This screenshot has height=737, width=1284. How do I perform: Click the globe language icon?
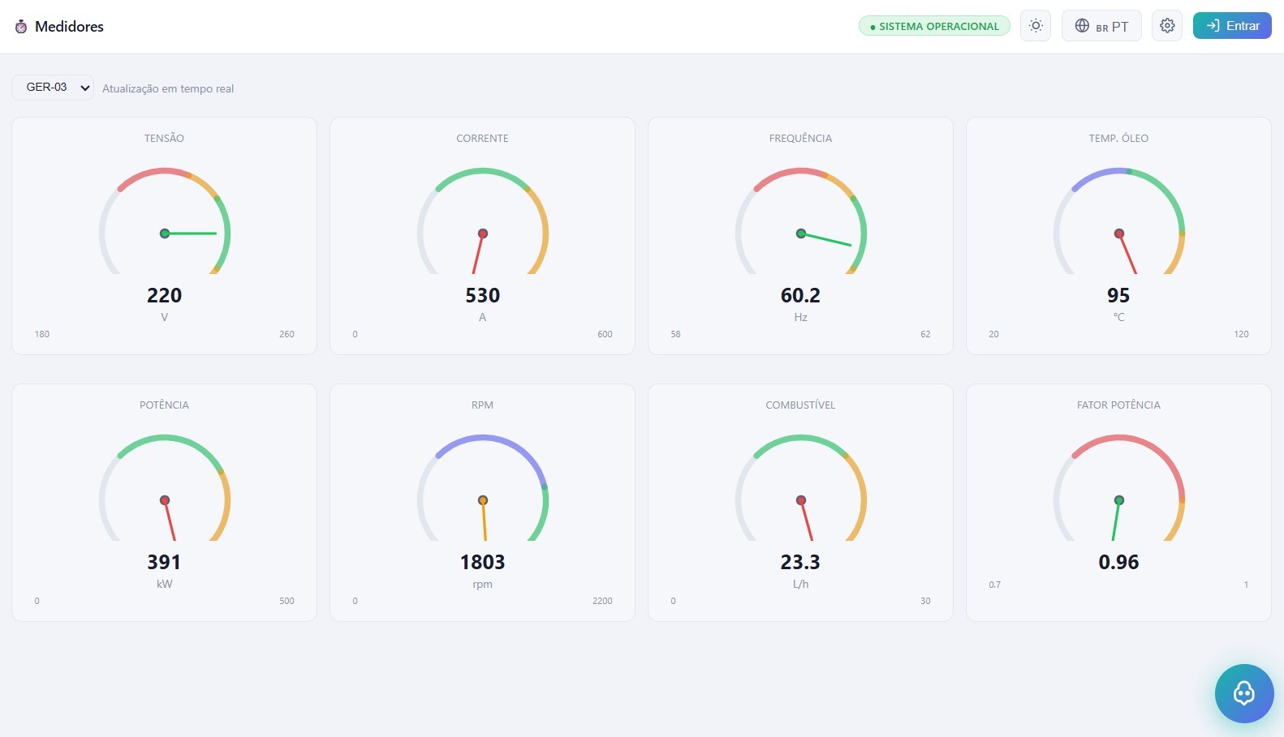(1082, 26)
